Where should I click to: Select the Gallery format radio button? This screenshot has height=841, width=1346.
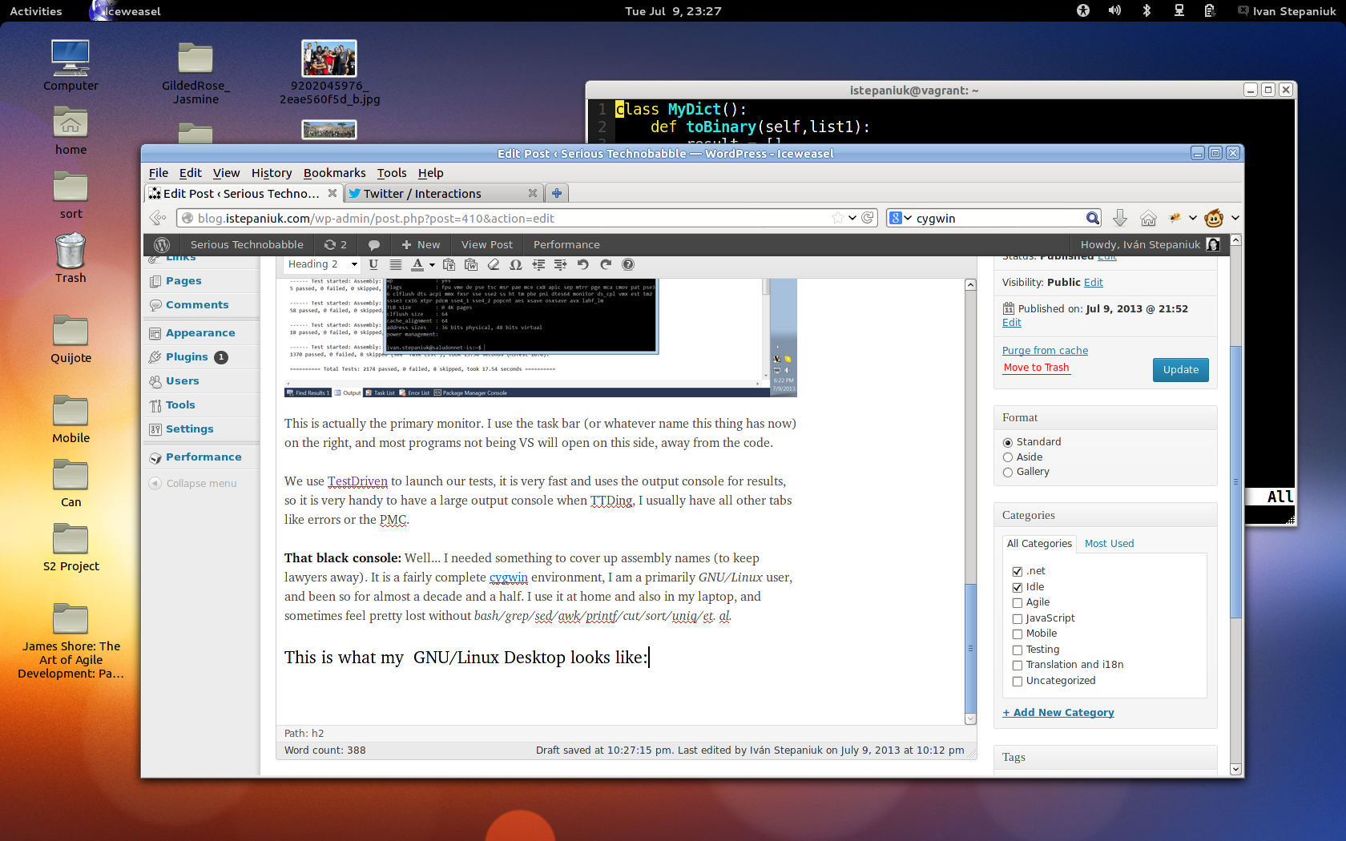click(1008, 473)
